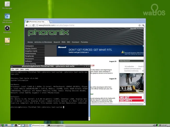Click the Phoronix logo
170x127 pixels.
pyautogui.click(x=48, y=33)
